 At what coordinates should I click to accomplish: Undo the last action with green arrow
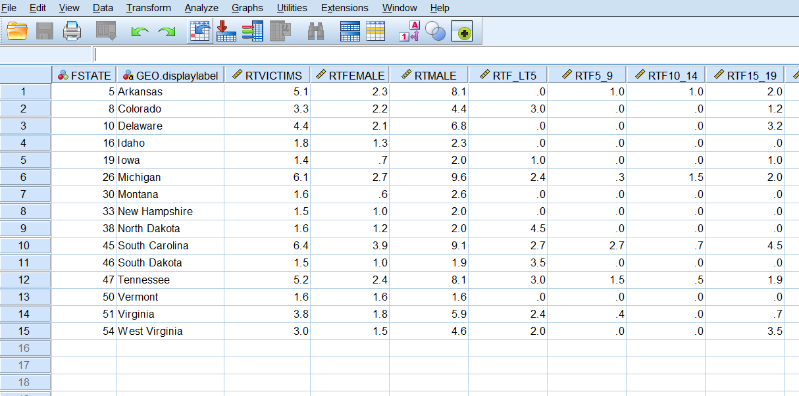[140, 31]
